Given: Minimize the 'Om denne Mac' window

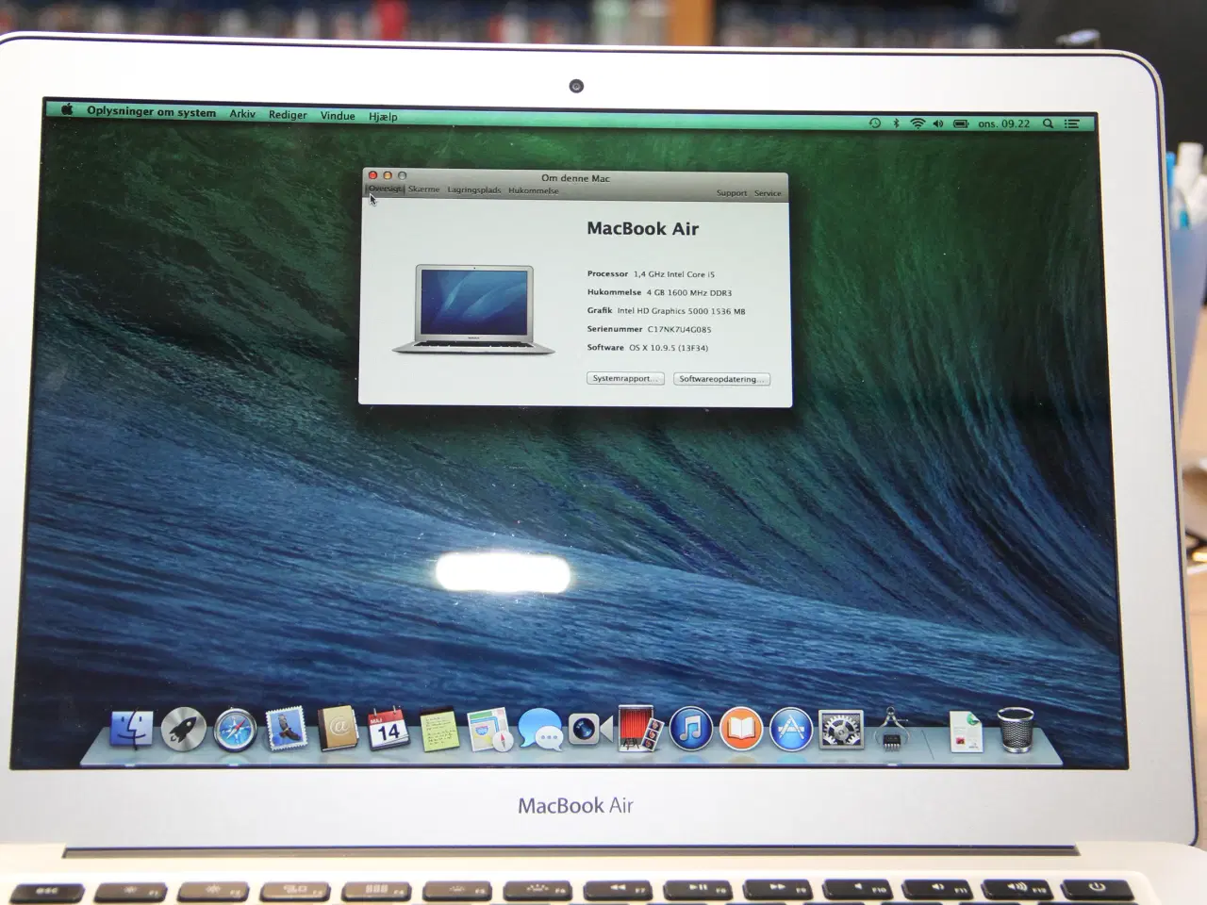Looking at the screenshot, I should point(388,175).
